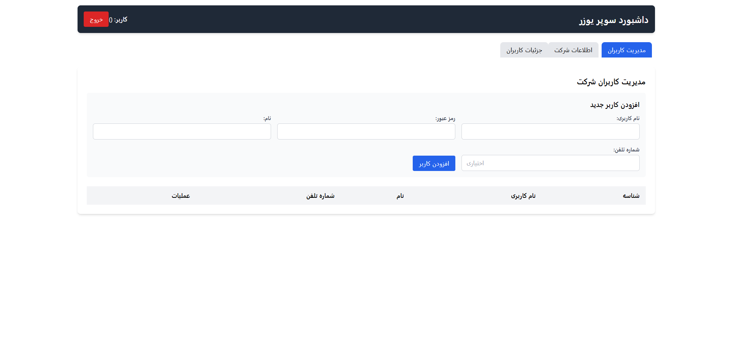The width and height of the screenshot is (731, 350).
Task: Click the عملیات column header
Action: coord(180,196)
